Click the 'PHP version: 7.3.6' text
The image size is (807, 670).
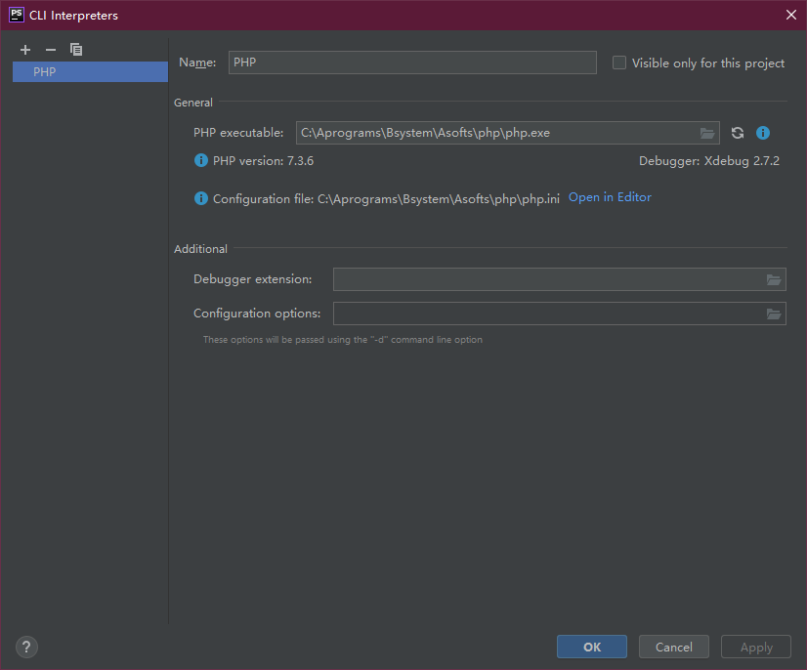click(263, 161)
